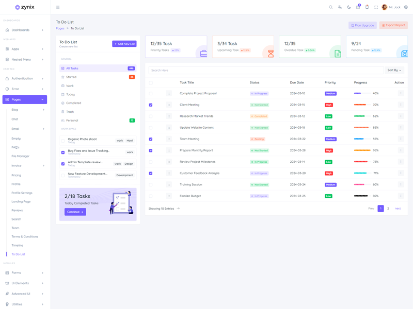
Task: Tick the Organic Photo shoot checkbox
Action: [x=63, y=140]
